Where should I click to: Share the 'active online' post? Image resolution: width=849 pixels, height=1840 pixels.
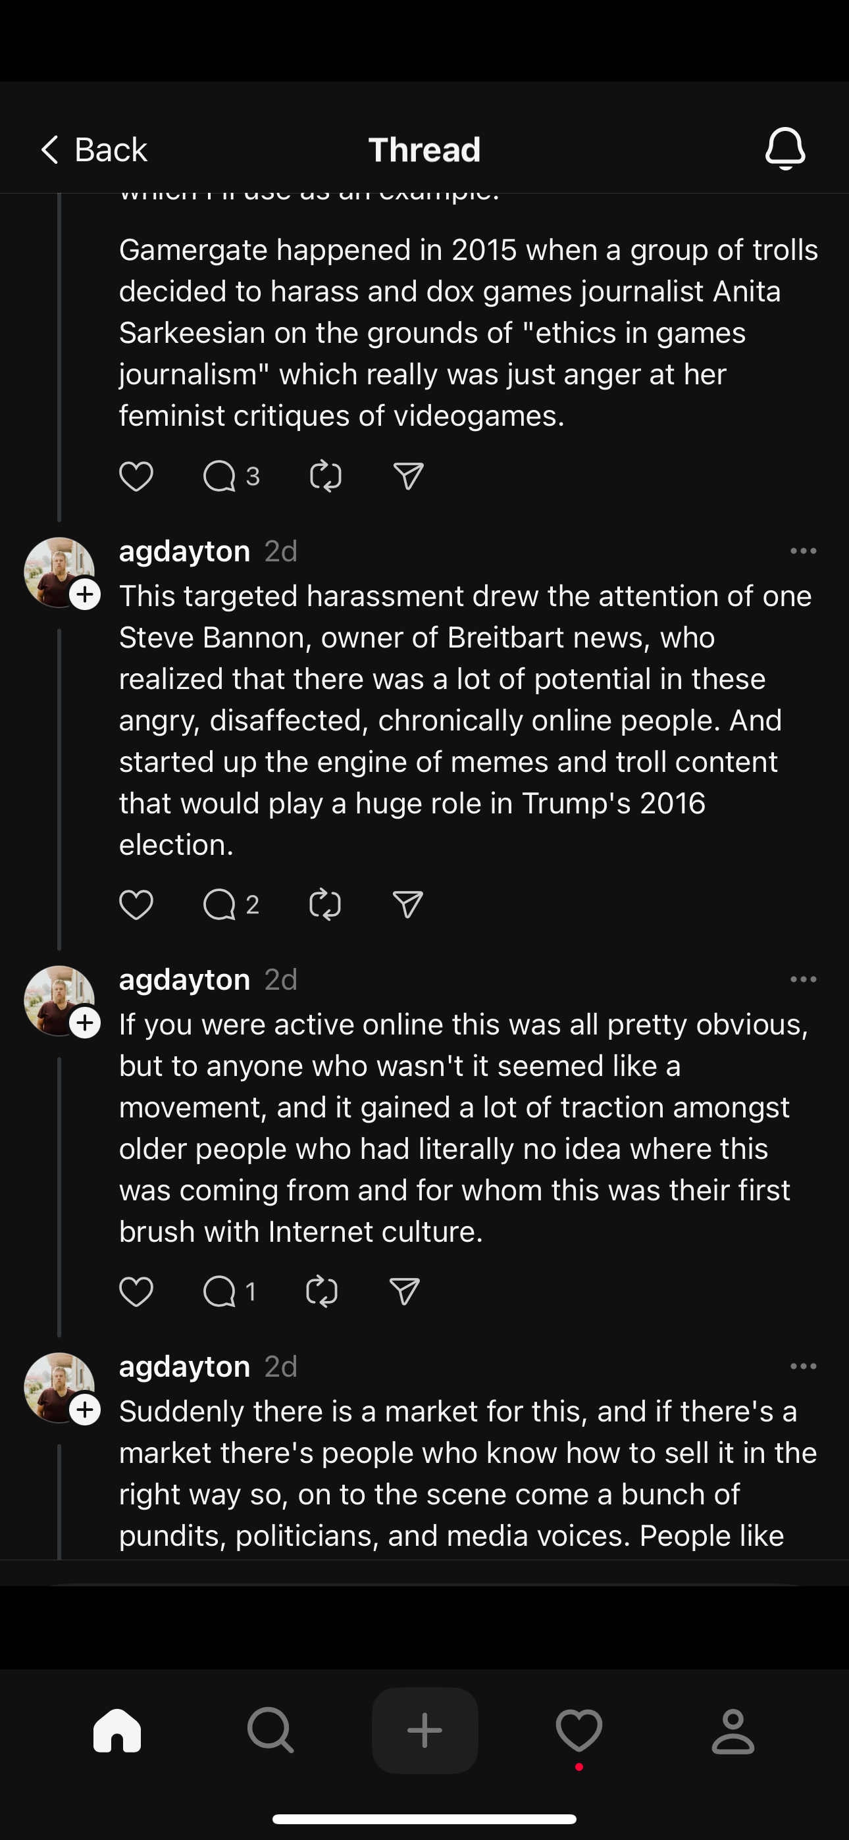[405, 1291]
